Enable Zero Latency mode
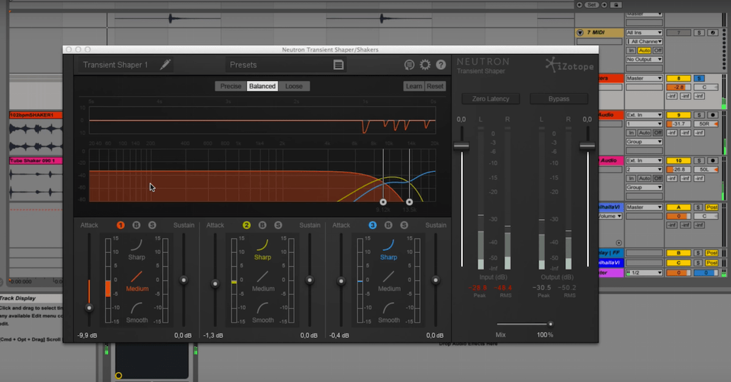 [490, 98]
